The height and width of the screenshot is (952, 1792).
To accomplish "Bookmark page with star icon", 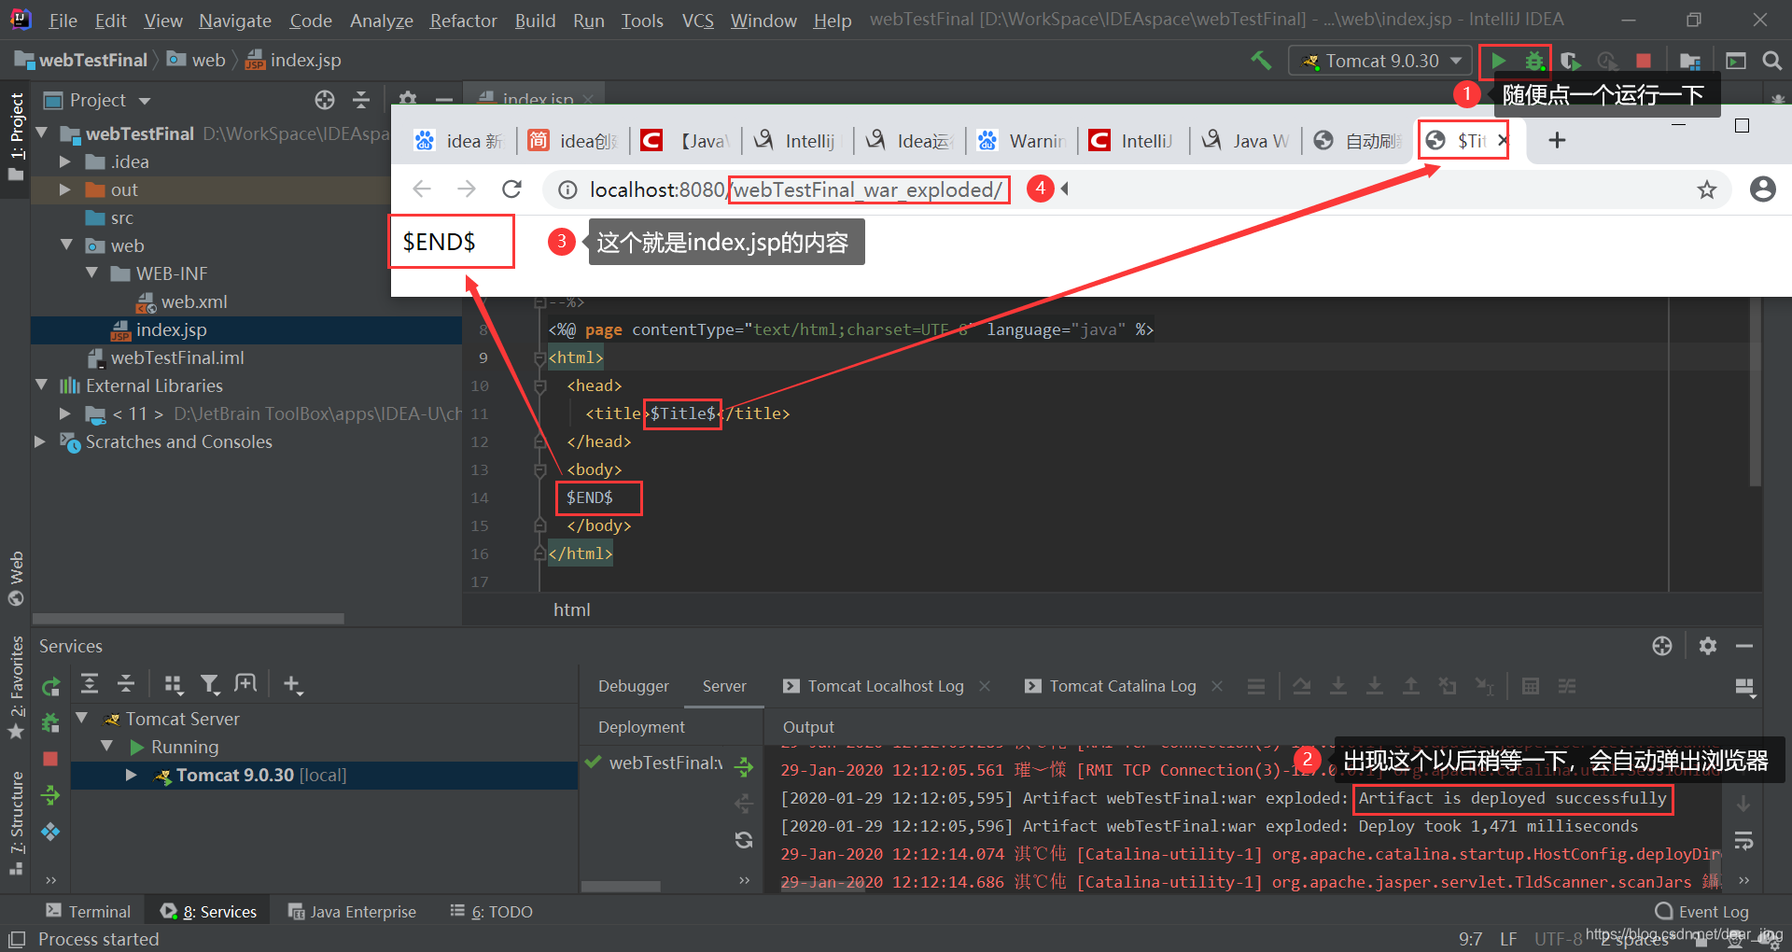I will click(1707, 189).
